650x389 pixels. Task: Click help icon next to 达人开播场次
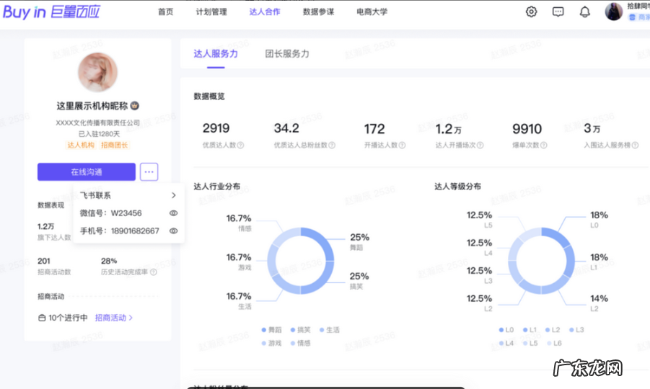[x=480, y=146]
